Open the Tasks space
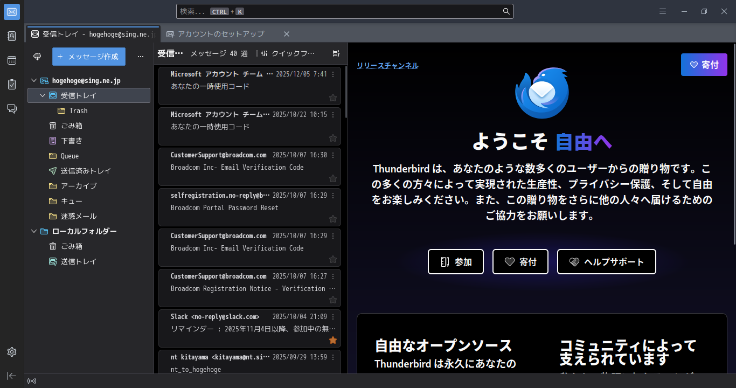736x388 pixels. 12,85
